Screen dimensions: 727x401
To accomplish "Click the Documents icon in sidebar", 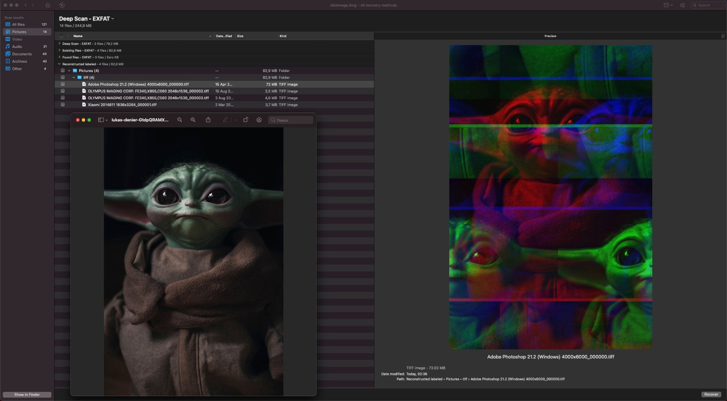I will tap(7, 54).
